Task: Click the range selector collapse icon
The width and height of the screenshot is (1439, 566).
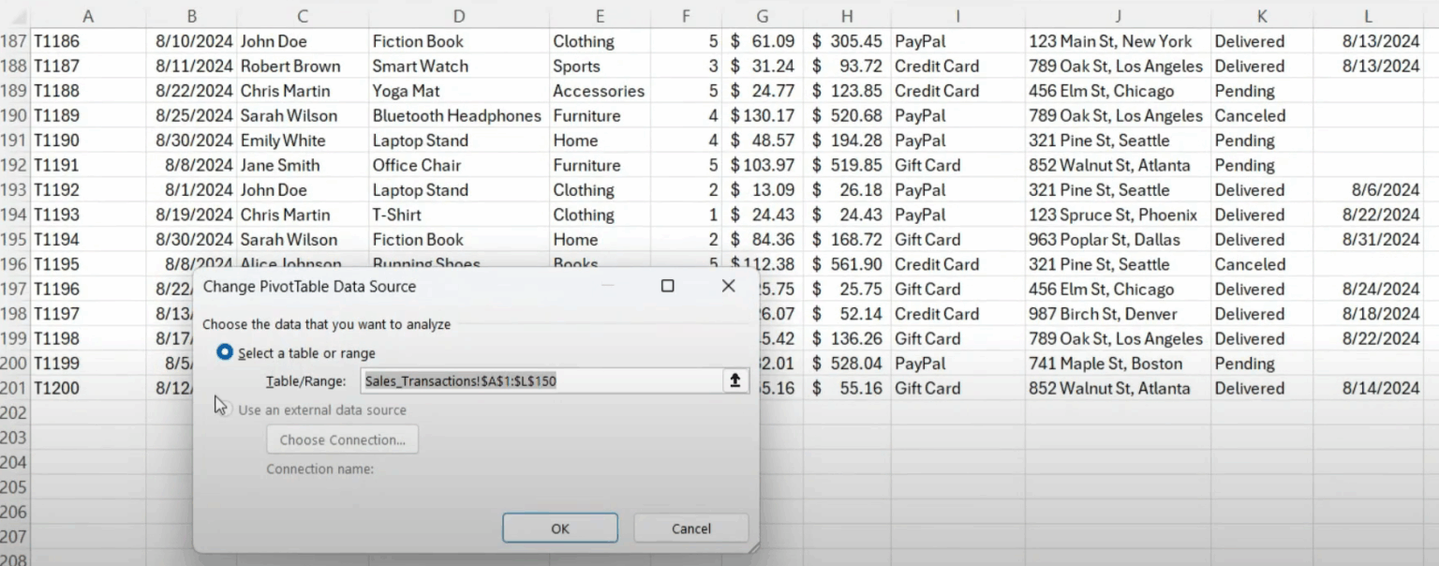Action: coord(735,380)
